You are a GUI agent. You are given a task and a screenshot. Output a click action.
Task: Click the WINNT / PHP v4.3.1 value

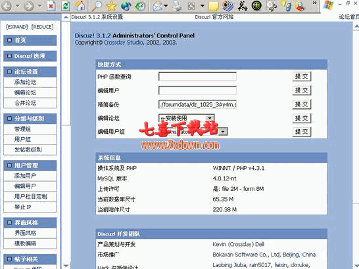click(x=238, y=168)
